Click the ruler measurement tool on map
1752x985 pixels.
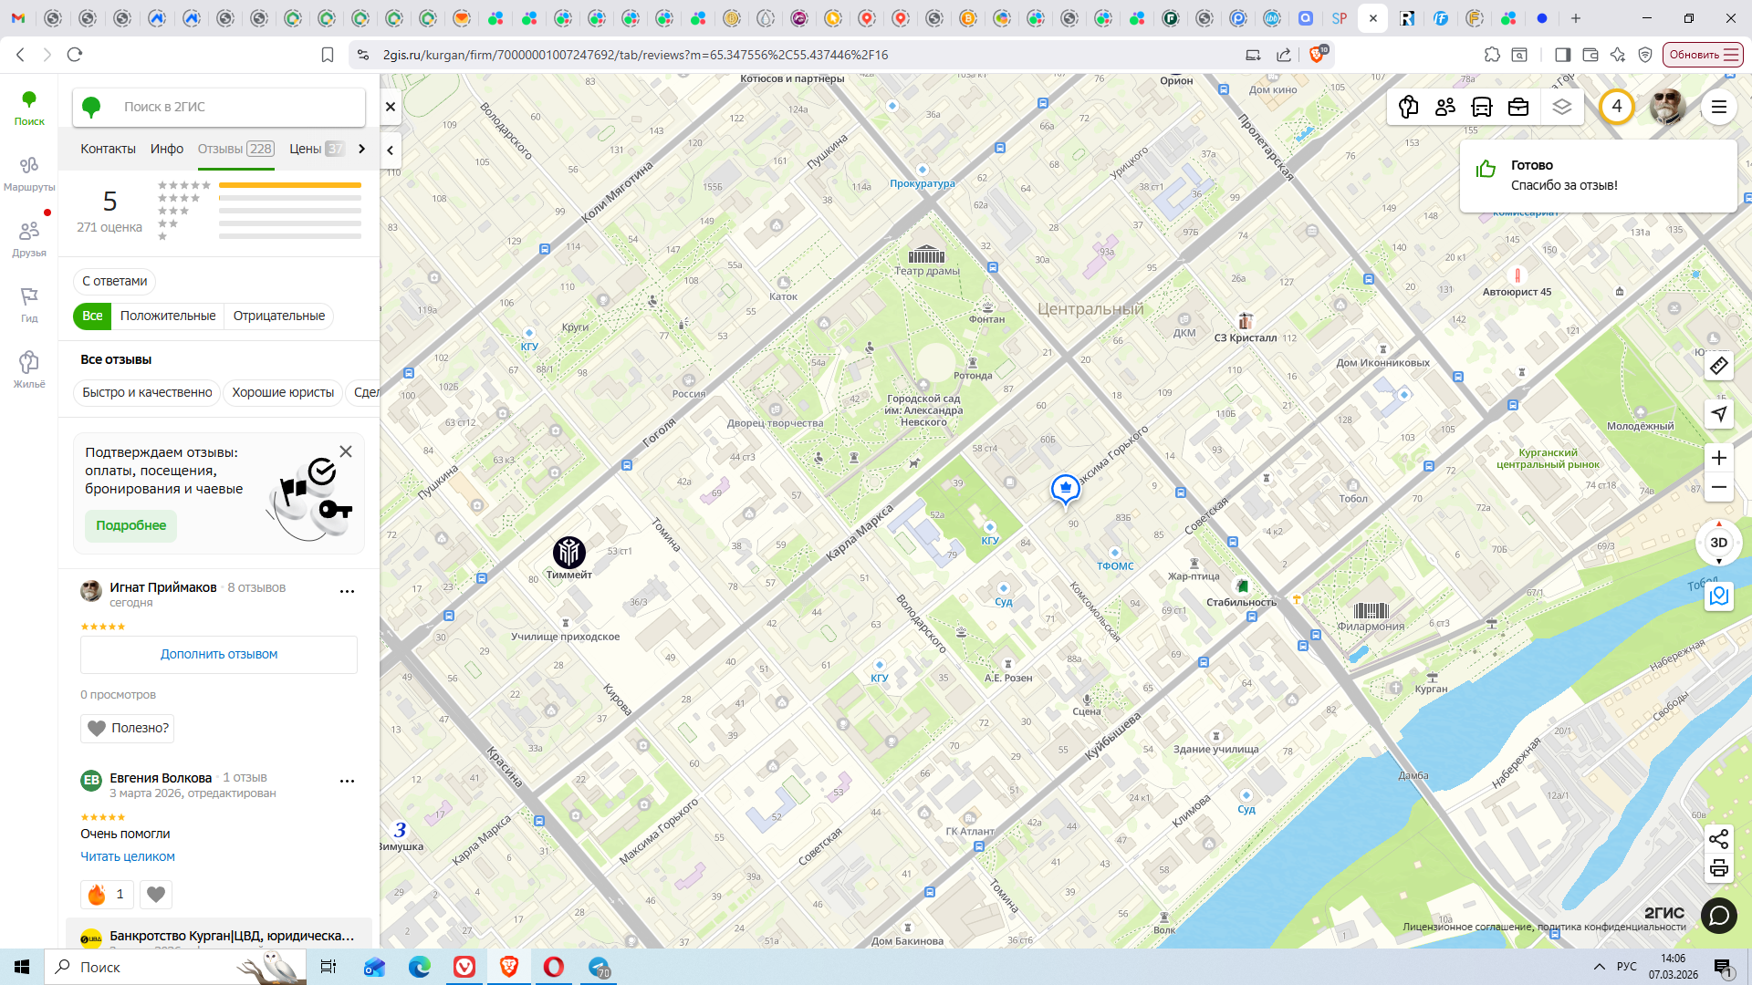1718,367
